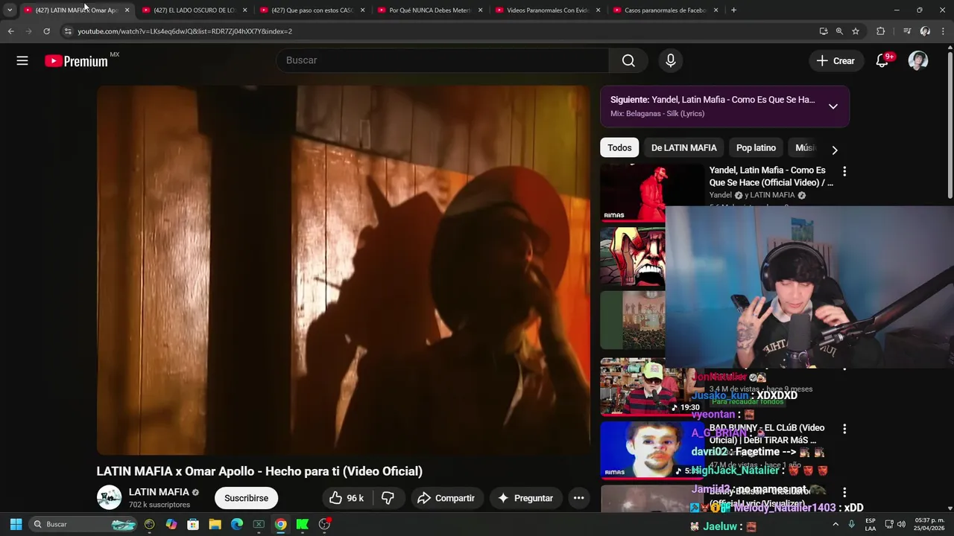Switch to EL LADO OSCURO tab
This screenshot has width=954, height=536.
pos(194,10)
